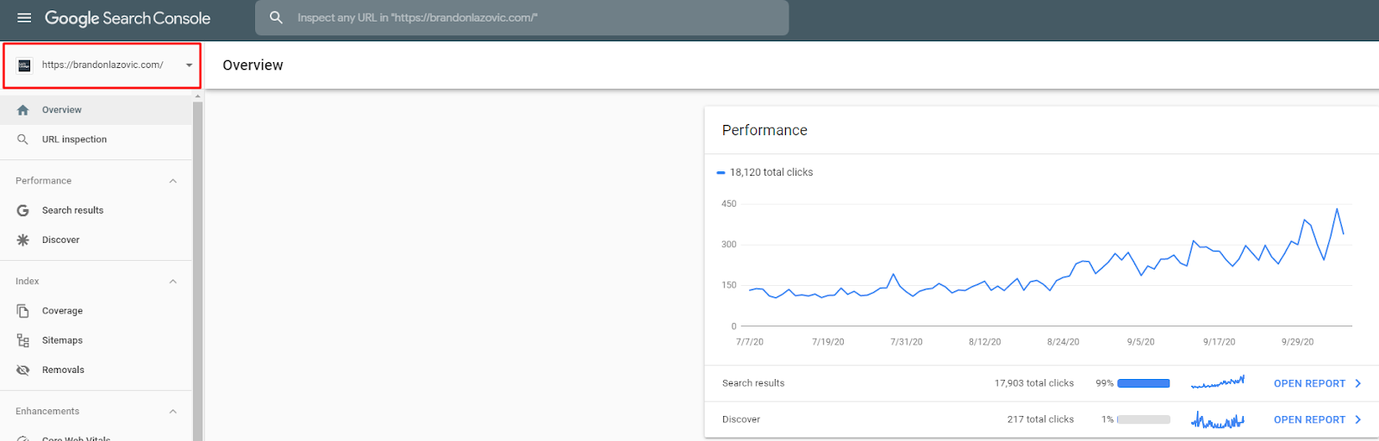The image size is (1379, 441).
Task: Collapse the Performance sidebar section
Action: [x=172, y=181]
